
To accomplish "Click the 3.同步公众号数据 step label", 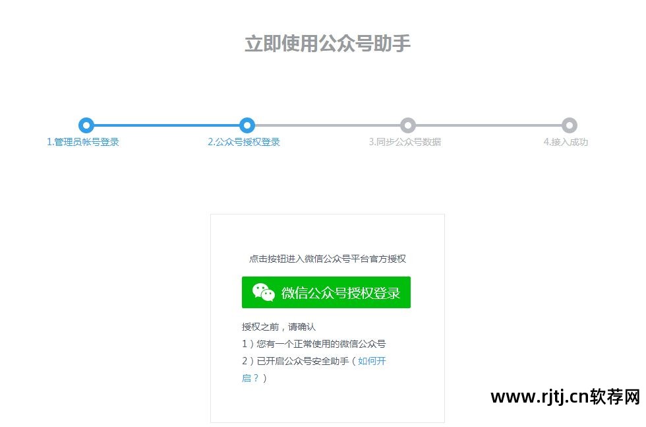I will [405, 142].
